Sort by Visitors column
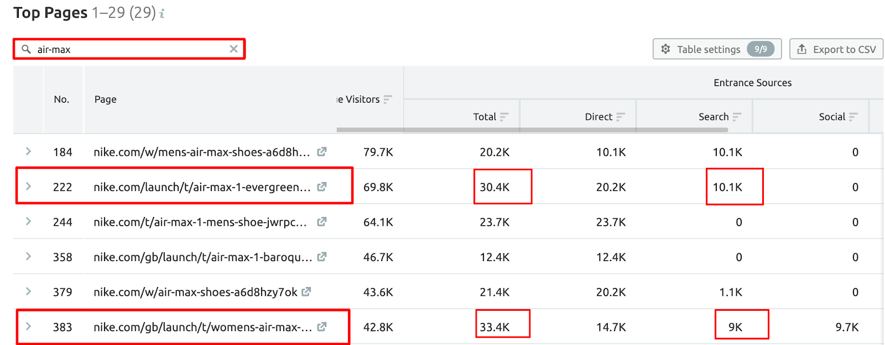The height and width of the screenshot is (345, 885). point(388,99)
